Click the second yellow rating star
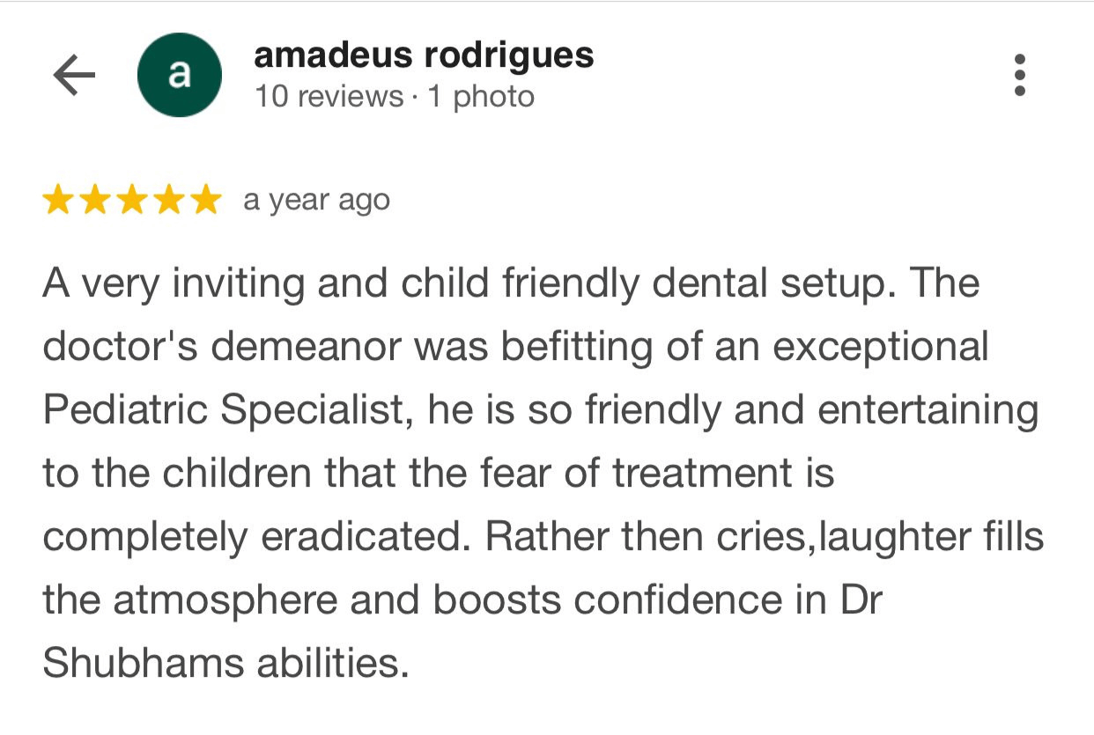Screen dimensions: 1094x735 [x=95, y=201]
